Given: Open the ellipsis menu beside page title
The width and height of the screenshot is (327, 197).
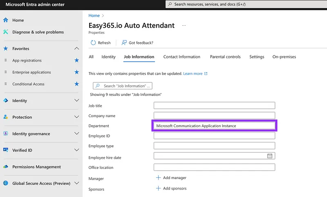Looking at the screenshot, I should pyautogui.click(x=184, y=25).
